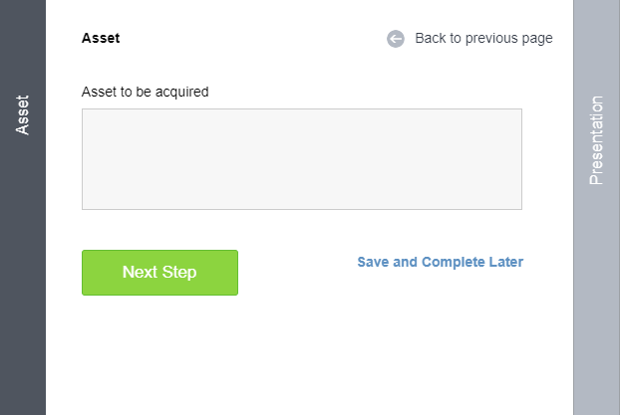Click inside the asset description box

click(x=302, y=159)
